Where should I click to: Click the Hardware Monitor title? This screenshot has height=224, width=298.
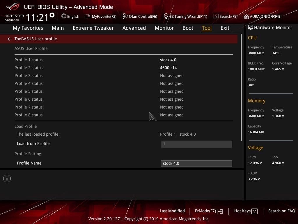pos(273,27)
